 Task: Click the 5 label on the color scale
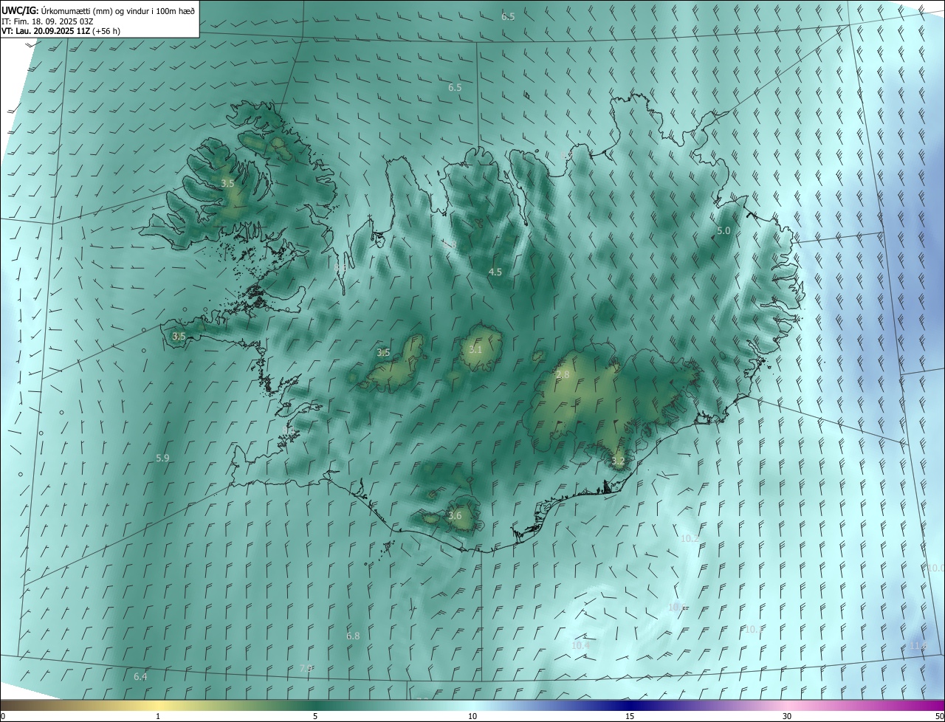coord(315,717)
